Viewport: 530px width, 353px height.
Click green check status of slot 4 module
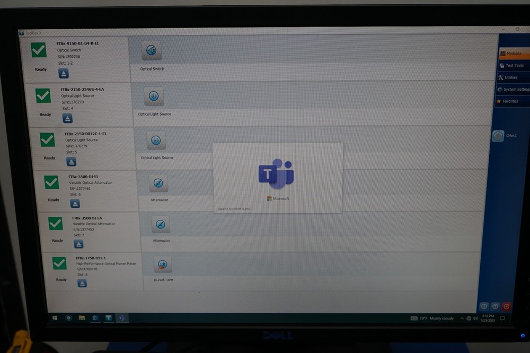pos(43,96)
